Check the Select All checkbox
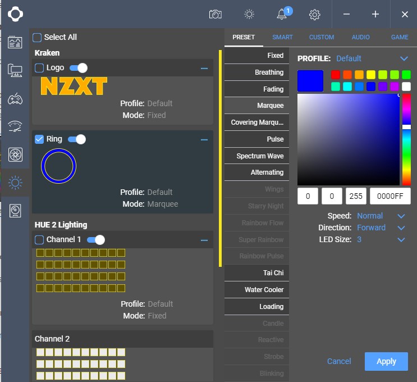The width and height of the screenshot is (417, 382). [x=37, y=37]
